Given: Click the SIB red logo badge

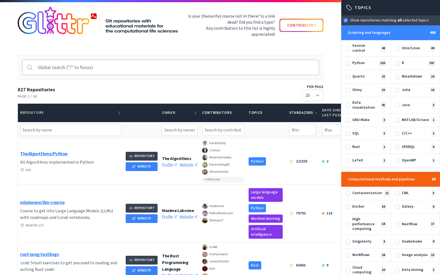Looking at the screenshot, I should [x=94, y=16].
